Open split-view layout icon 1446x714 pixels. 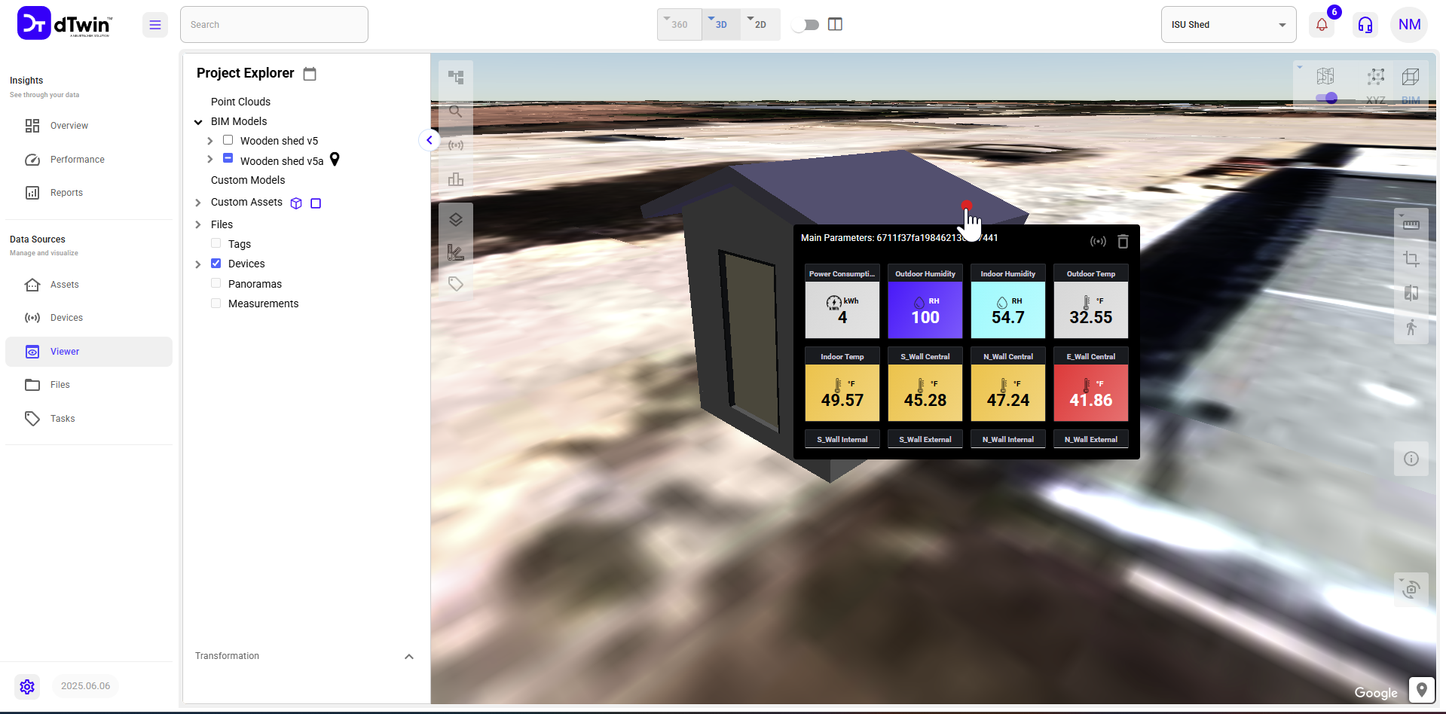tap(835, 24)
